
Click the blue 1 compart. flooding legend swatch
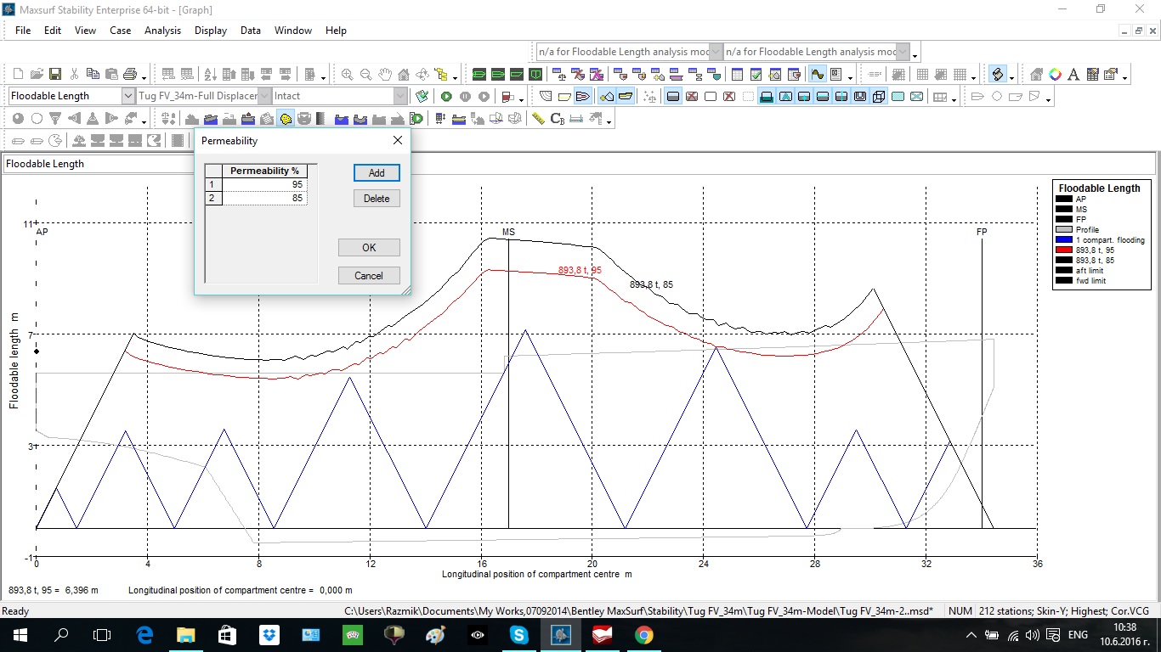1064,240
